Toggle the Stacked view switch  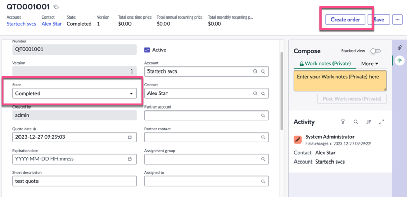coord(375,51)
